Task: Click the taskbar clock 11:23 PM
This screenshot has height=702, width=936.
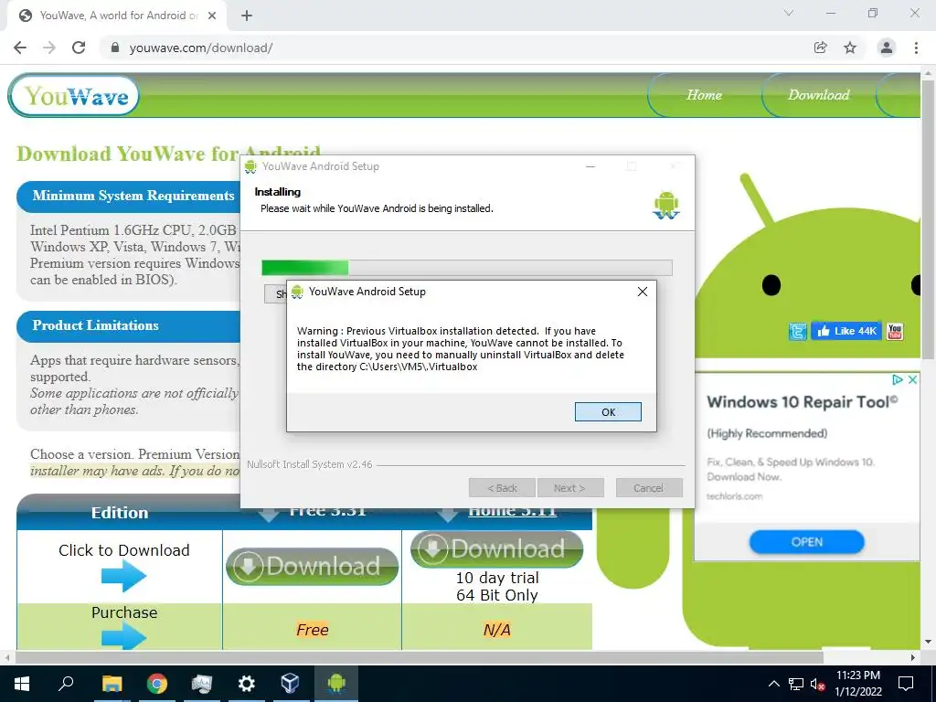Action: pyautogui.click(x=857, y=684)
